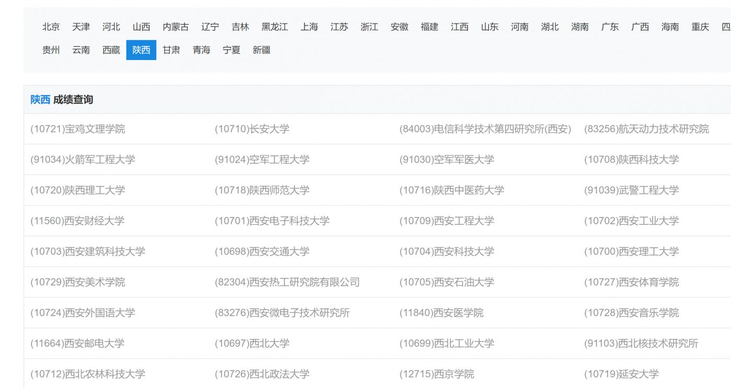Viewport: 731px width, 388px height.
Task: Click (10702)西安工业大学
Action: 631,221
